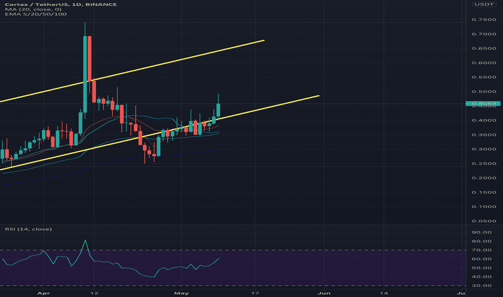Click the current price label 0.4584
This screenshot has width=503, height=297.
pyautogui.click(x=483, y=103)
